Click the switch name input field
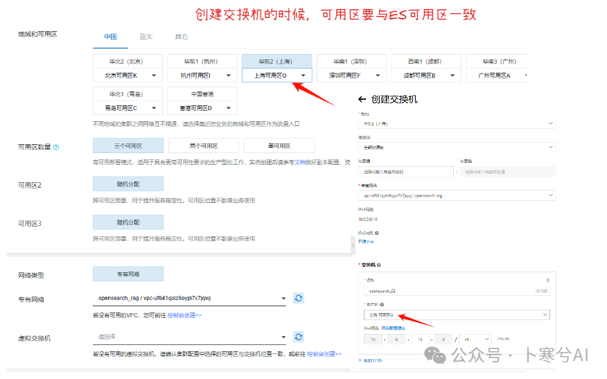 (x=443, y=292)
